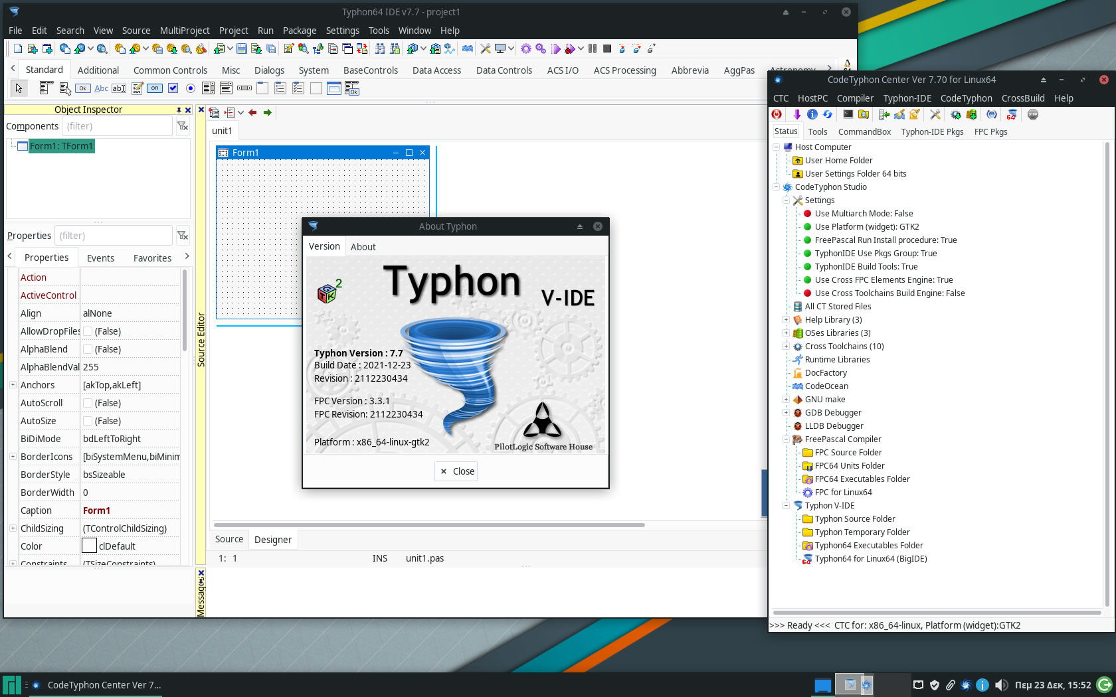The width and height of the screenshot is (1116, 697).
Task: Click the Save floppy disk toolbar icon
Action: [242, 48]
